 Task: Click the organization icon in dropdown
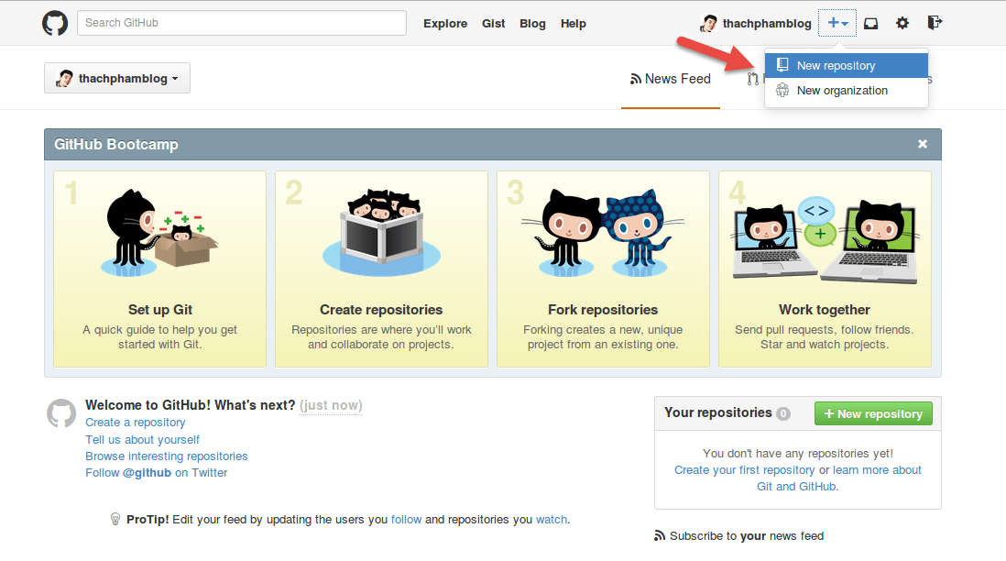click(x=782, y=91)
